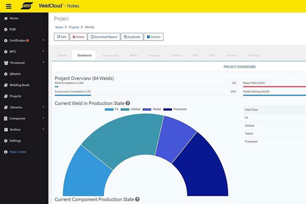The height and width of the screenshot is (204, 306).
Task: Open the Libraries tab in the project
Action: tap(232, 56)
